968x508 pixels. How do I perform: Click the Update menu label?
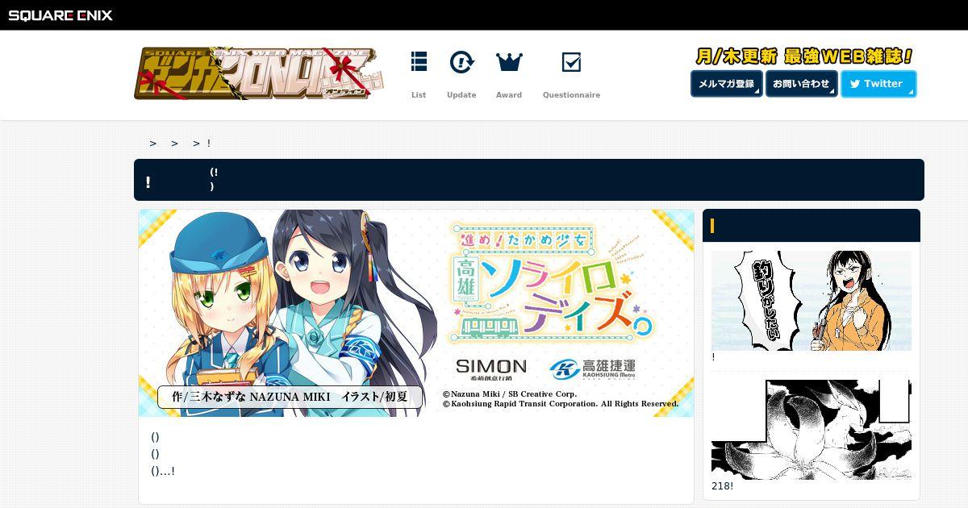[461, 95]
